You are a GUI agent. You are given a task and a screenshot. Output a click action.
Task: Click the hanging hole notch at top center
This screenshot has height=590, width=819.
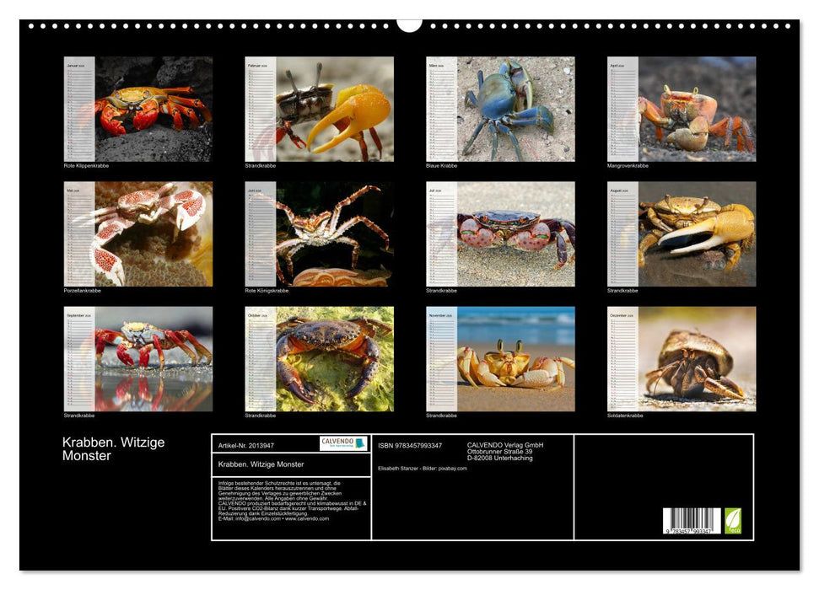[x=409, y=24]
